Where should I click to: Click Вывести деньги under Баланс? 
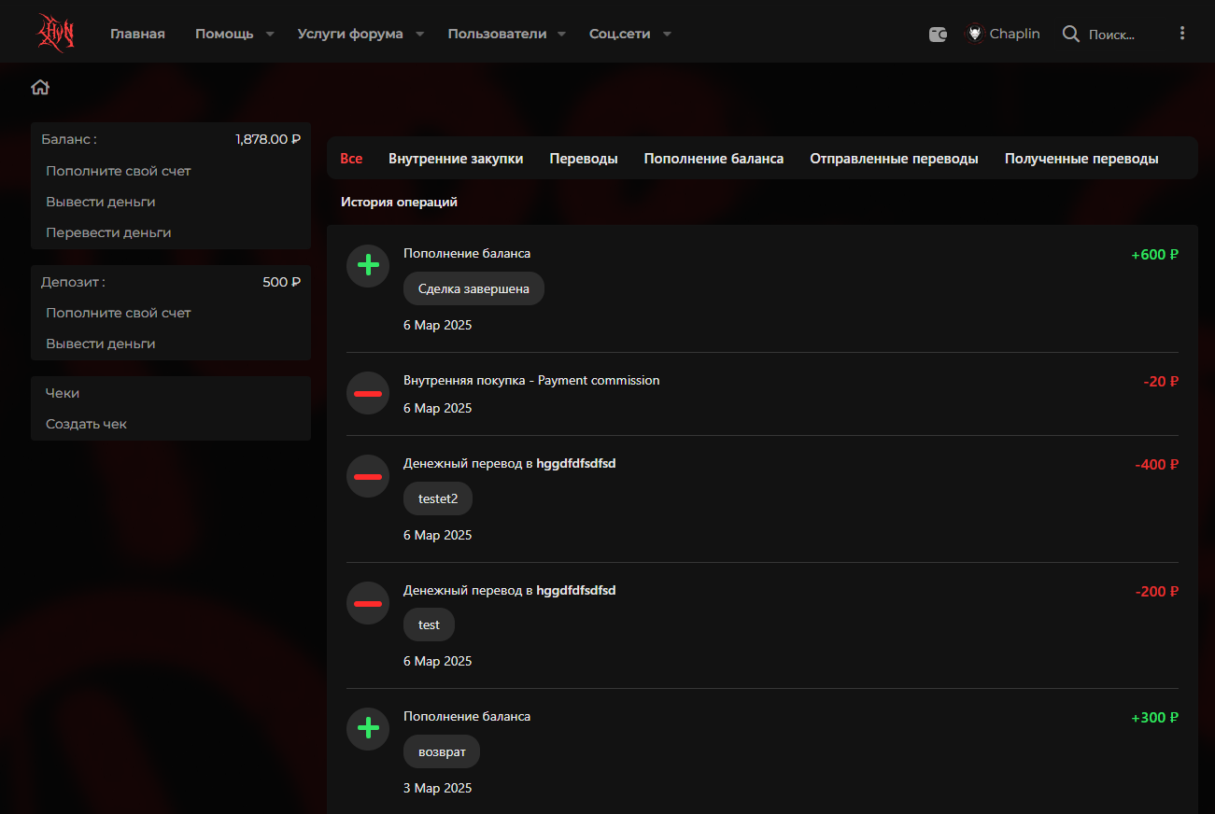point(101,202)
